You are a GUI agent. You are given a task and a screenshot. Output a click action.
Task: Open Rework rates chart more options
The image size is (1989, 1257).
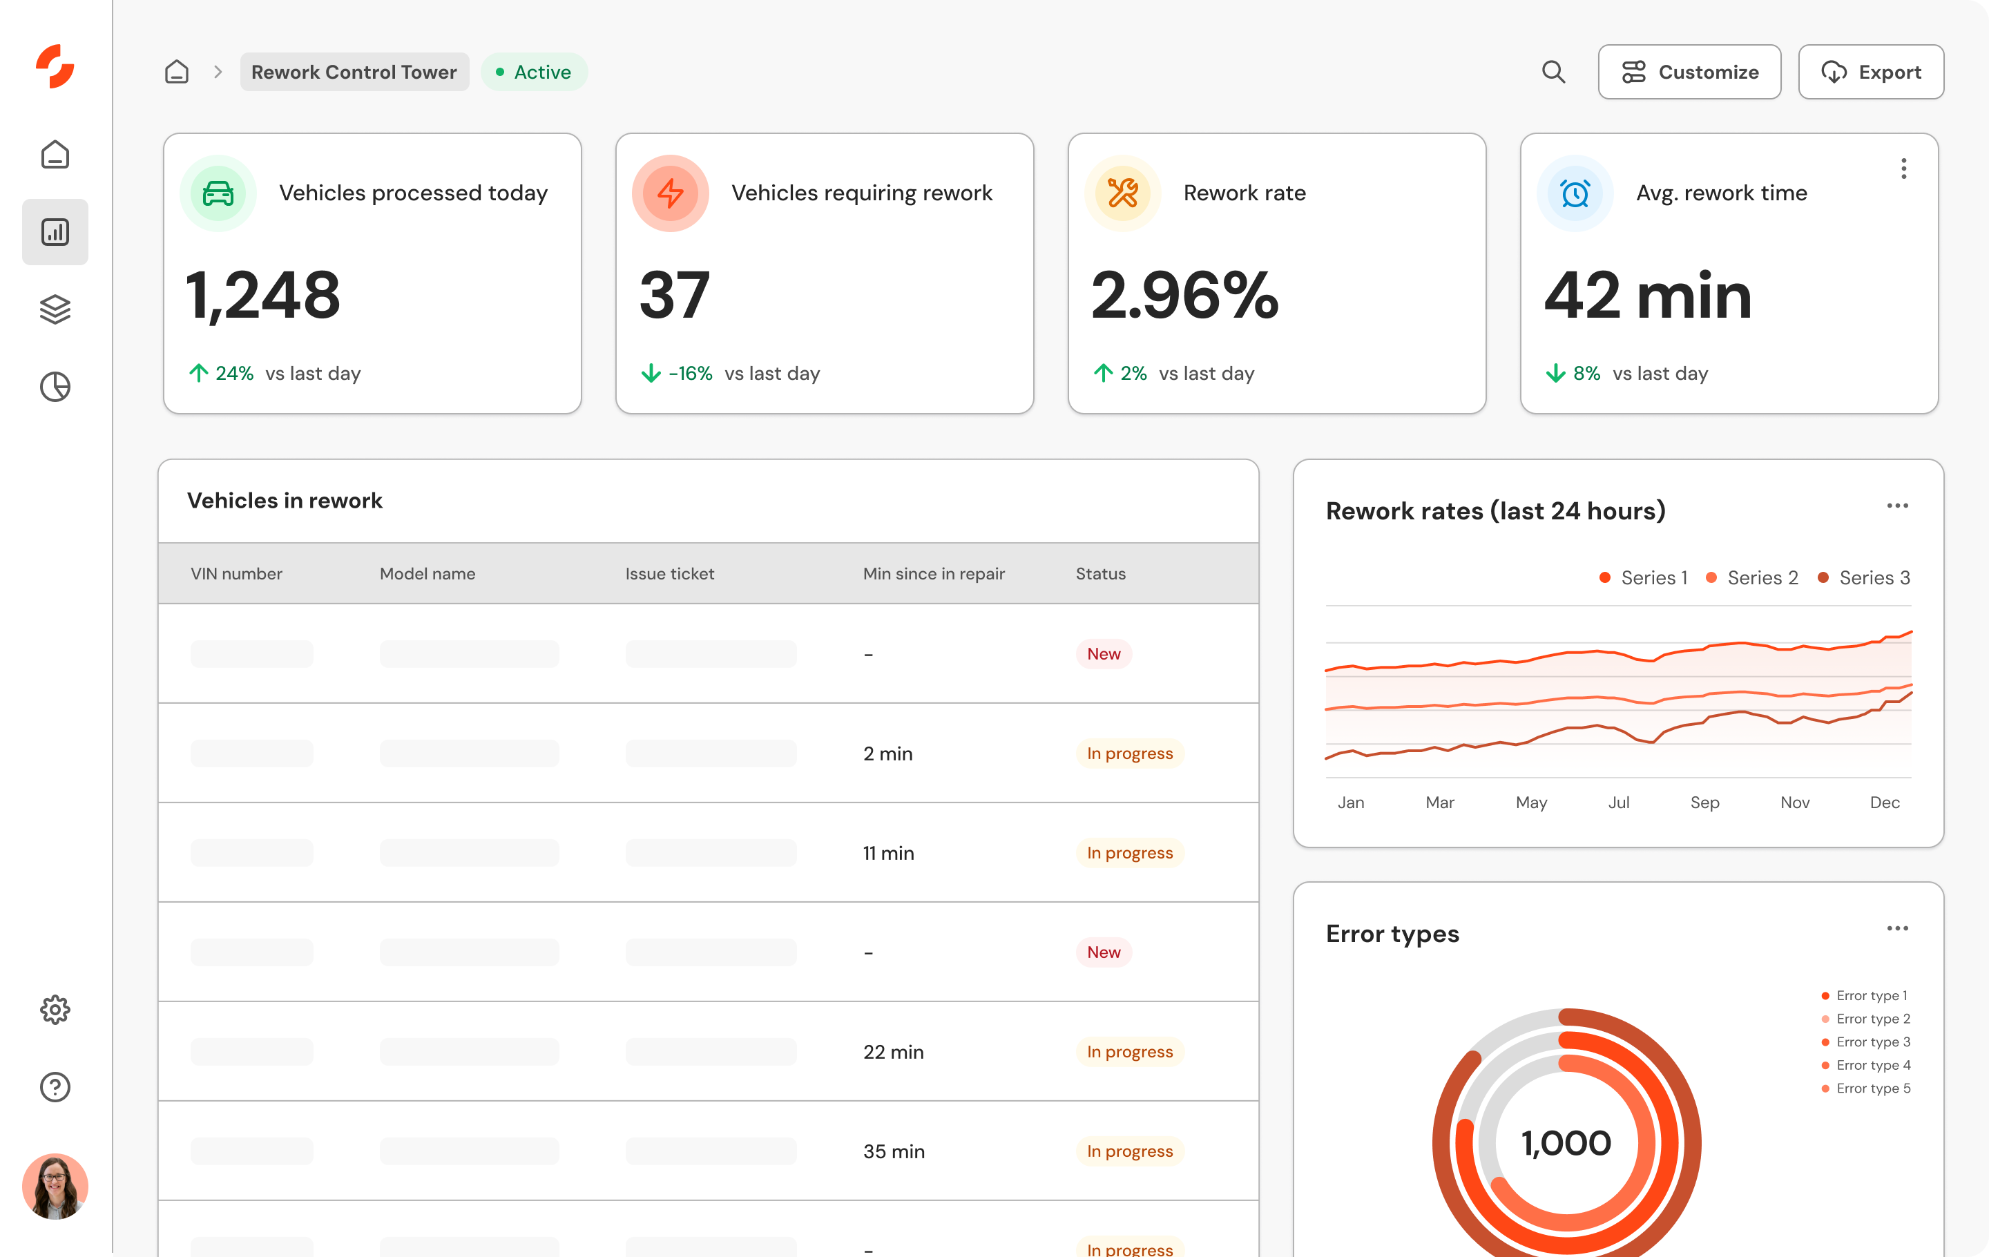[x=1897, y=506]
